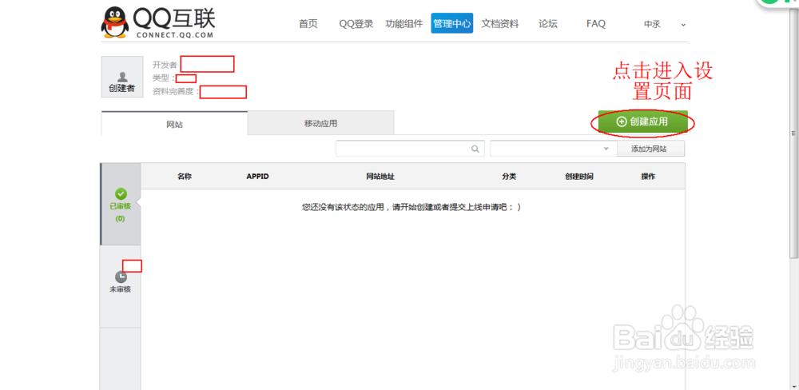The image size is (799, 390).
Task: Open the 首页 menu item
Action: (308, 23)
